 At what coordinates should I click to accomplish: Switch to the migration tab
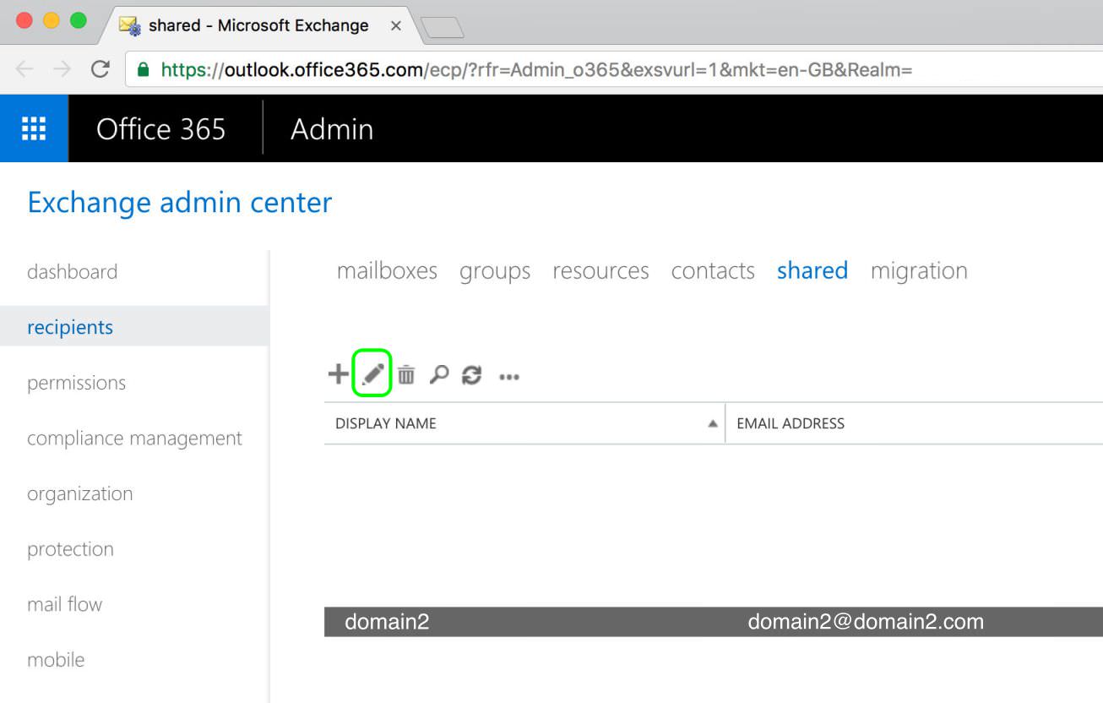pos(919,270)
